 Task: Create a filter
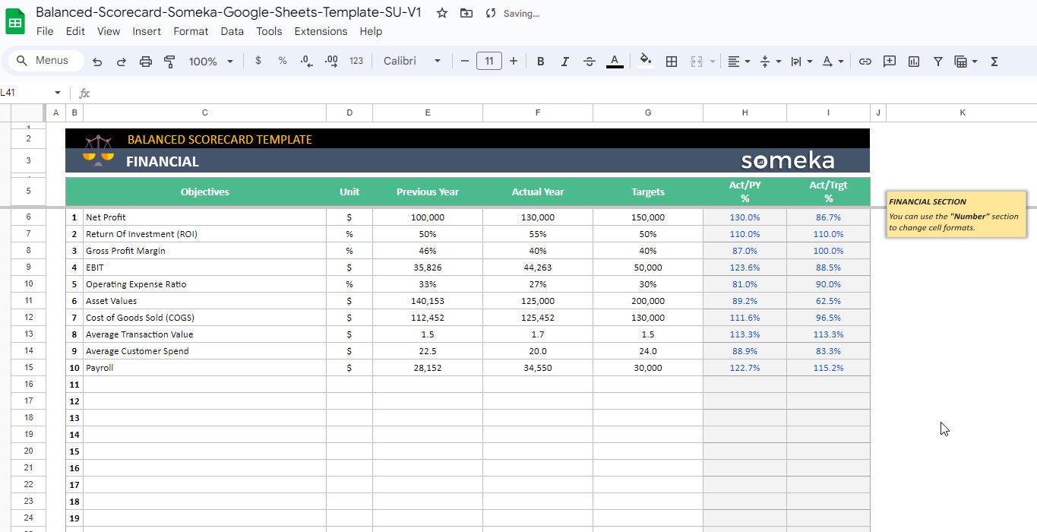pos(938,61)
